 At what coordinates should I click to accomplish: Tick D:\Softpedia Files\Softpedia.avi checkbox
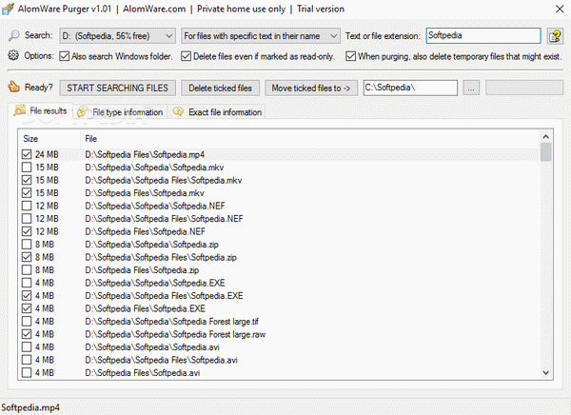click(x=27, y=373)
